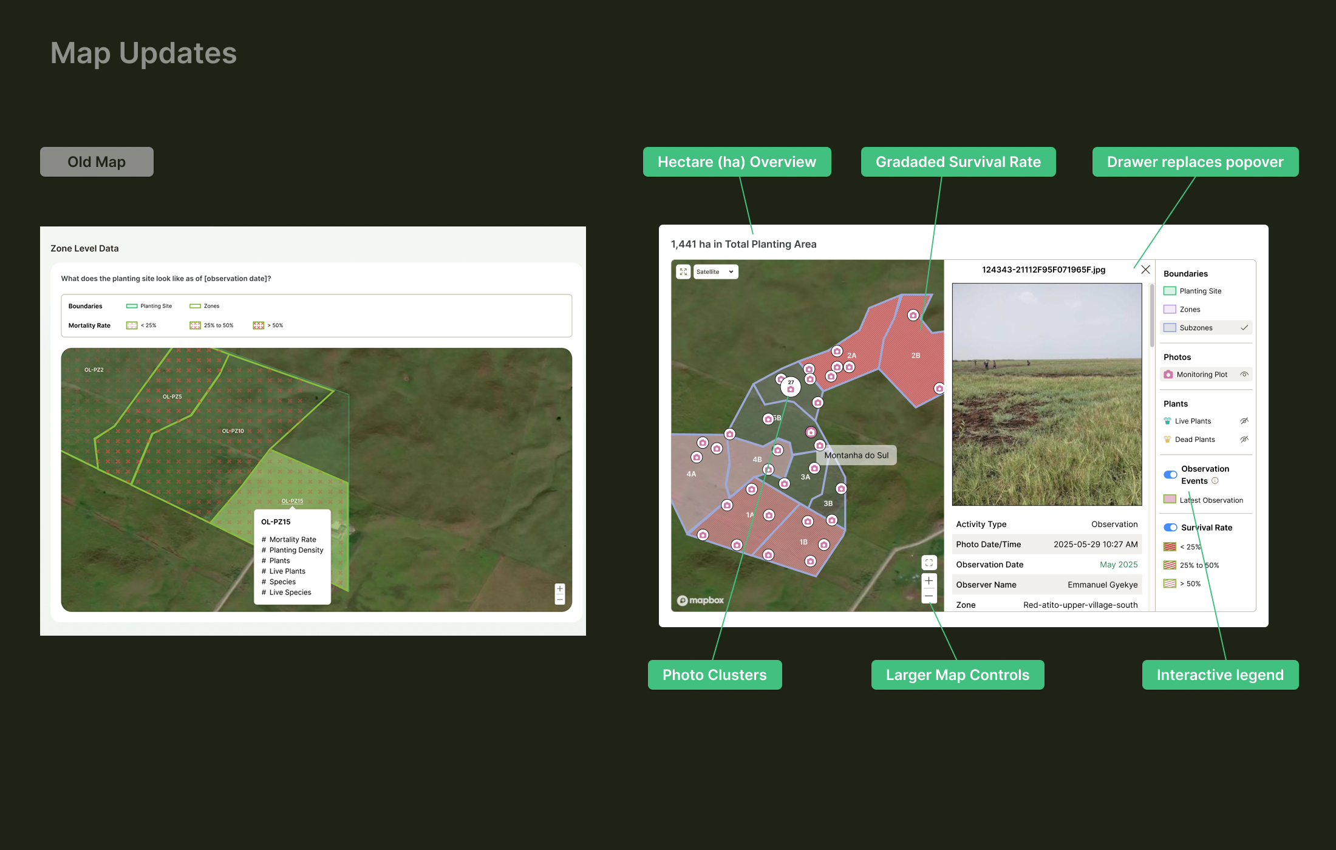Click the photo cluster labeled 27
The width and height of the screenshot is (1336, 850).
click(791, 387)
